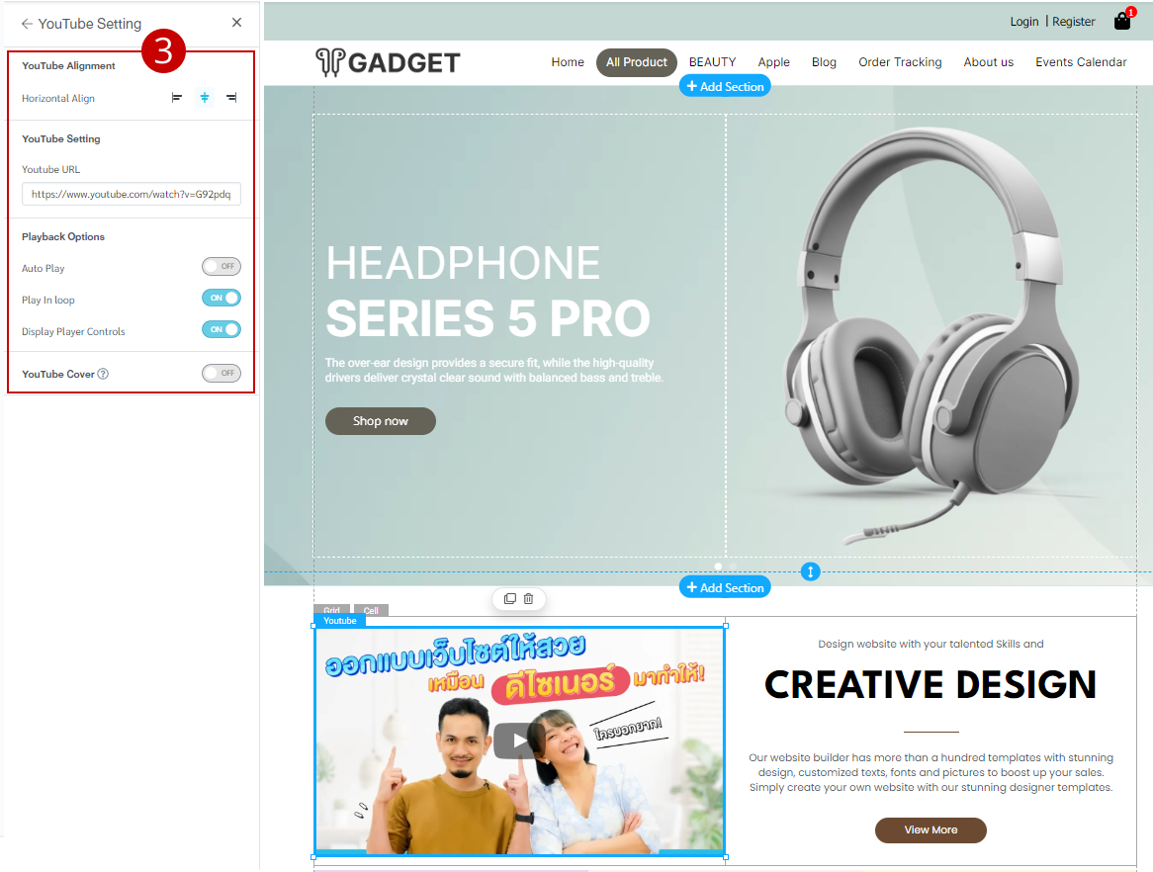The height and width of the screenshot is (872, 1153).
Task: Click the Shop now button
Action: 380,421
